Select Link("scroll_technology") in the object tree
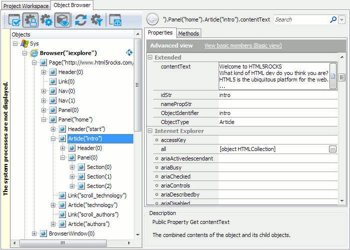 coord(97,195)
